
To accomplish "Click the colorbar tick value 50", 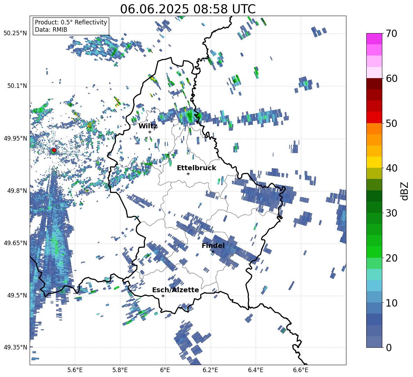I will click(391, 123).
